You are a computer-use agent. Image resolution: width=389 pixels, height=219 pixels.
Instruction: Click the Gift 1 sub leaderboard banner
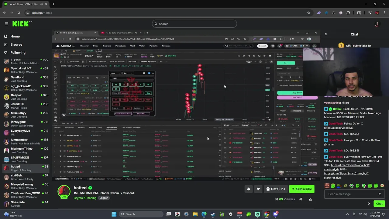pos(354,45)
